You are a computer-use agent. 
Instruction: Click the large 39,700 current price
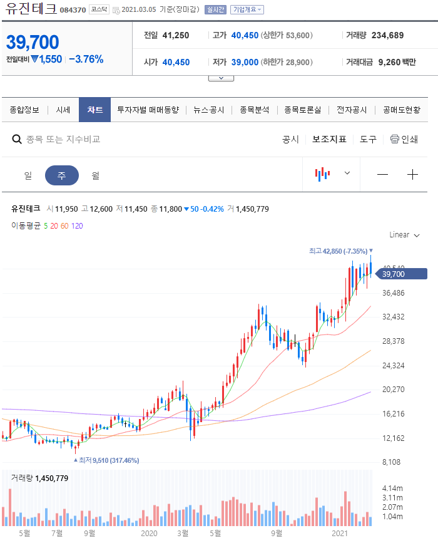click(x=33, y=42)
